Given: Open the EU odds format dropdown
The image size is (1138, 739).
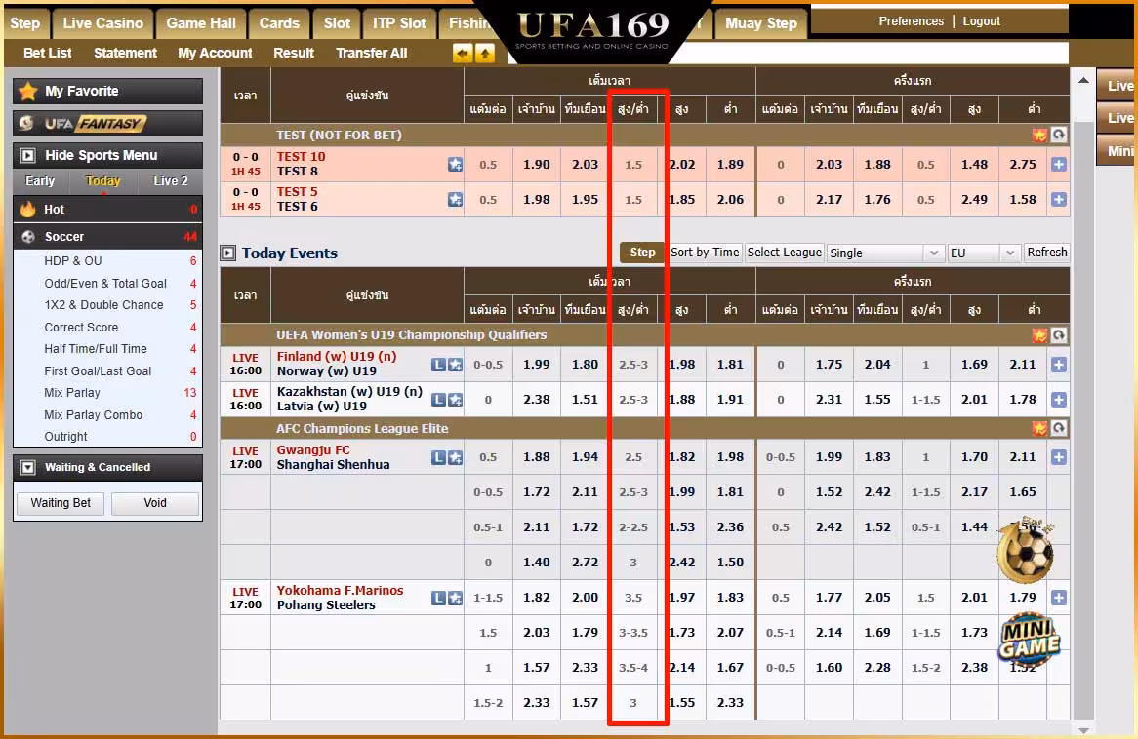Looking at the screenshot, I should point(982,253).
